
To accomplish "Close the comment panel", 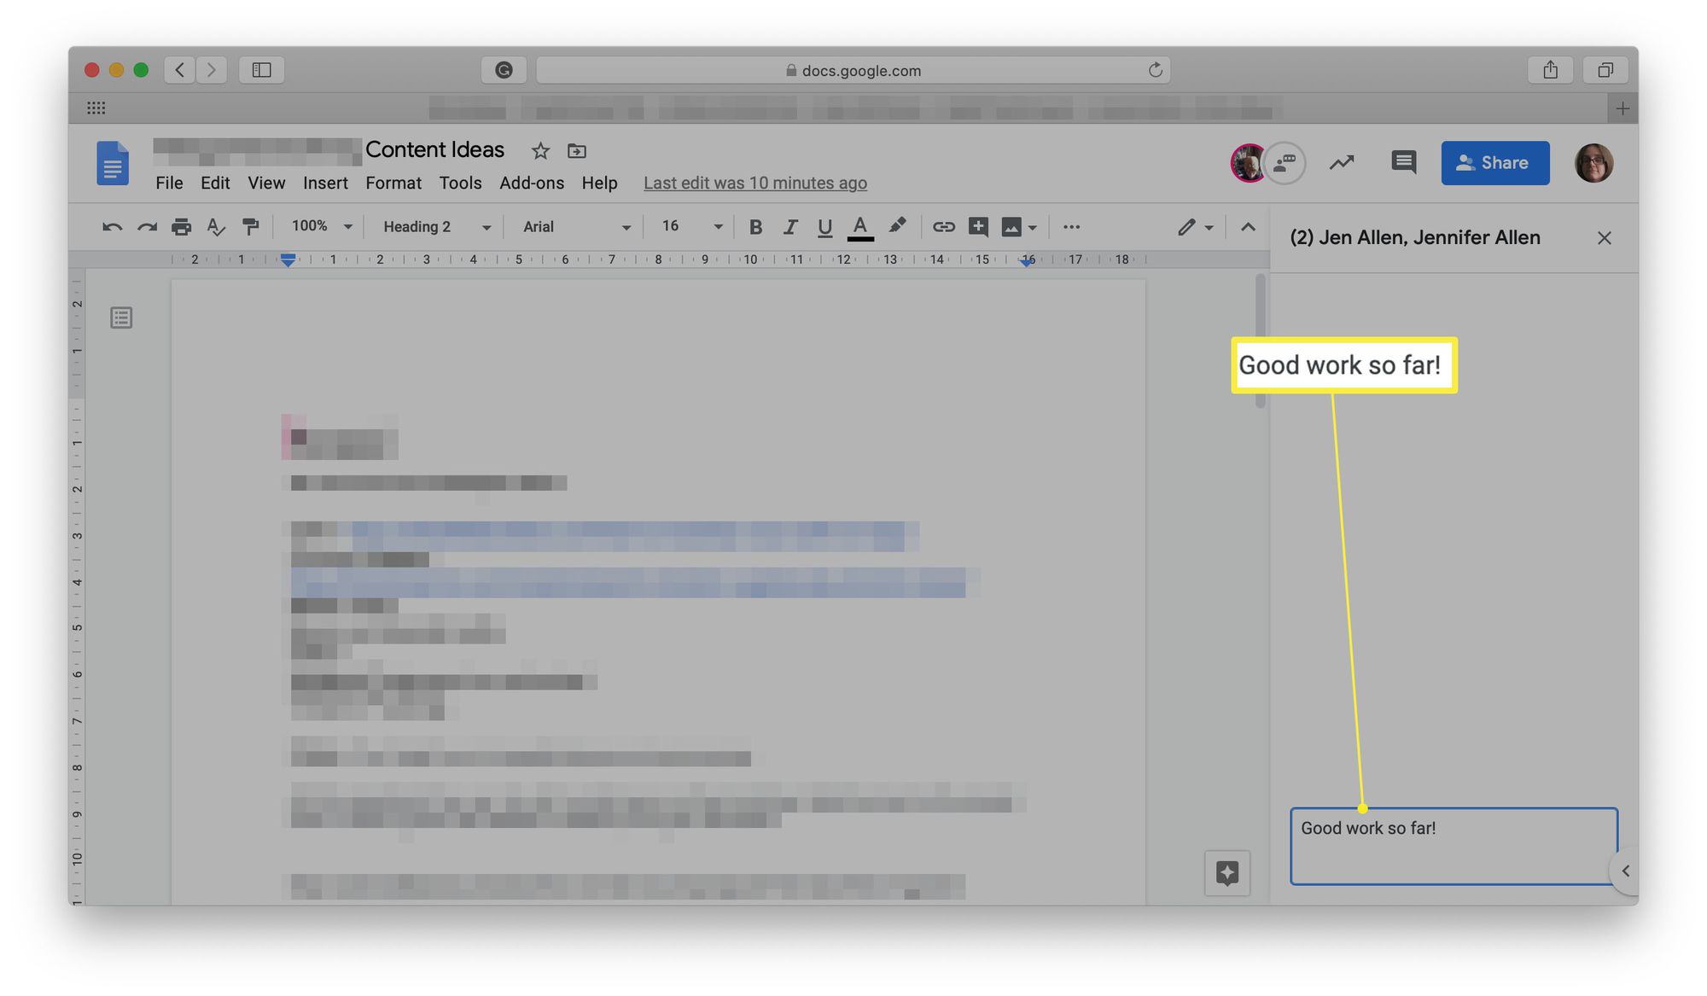I will click(x=1604, y=237).
